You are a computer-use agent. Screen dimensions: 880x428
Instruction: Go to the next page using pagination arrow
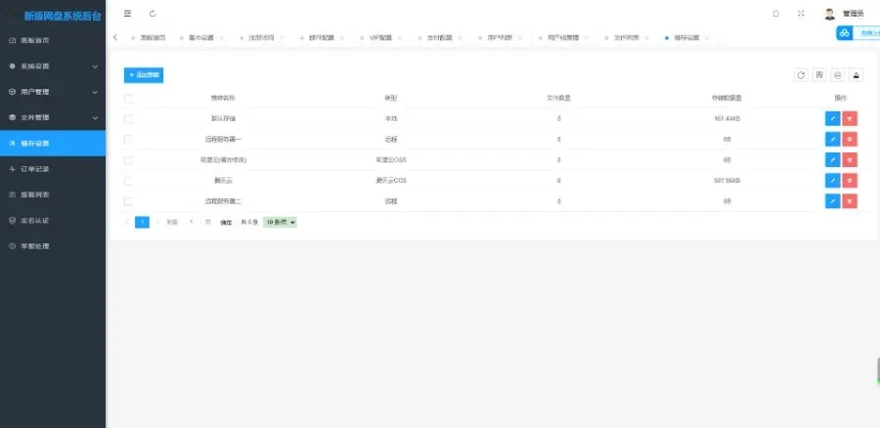pos(157,222)
